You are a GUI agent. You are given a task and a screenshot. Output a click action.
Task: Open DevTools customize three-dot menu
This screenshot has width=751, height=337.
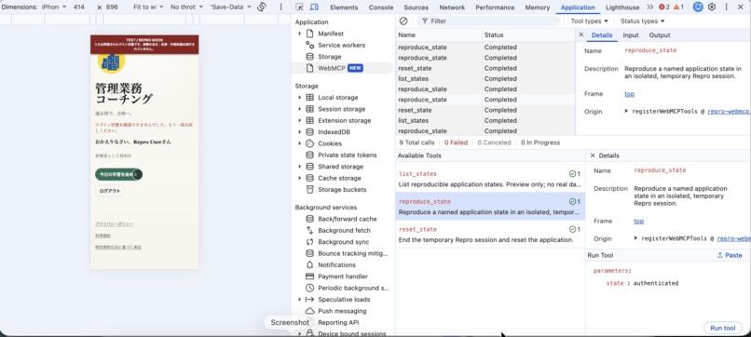(x=726, y=7)
